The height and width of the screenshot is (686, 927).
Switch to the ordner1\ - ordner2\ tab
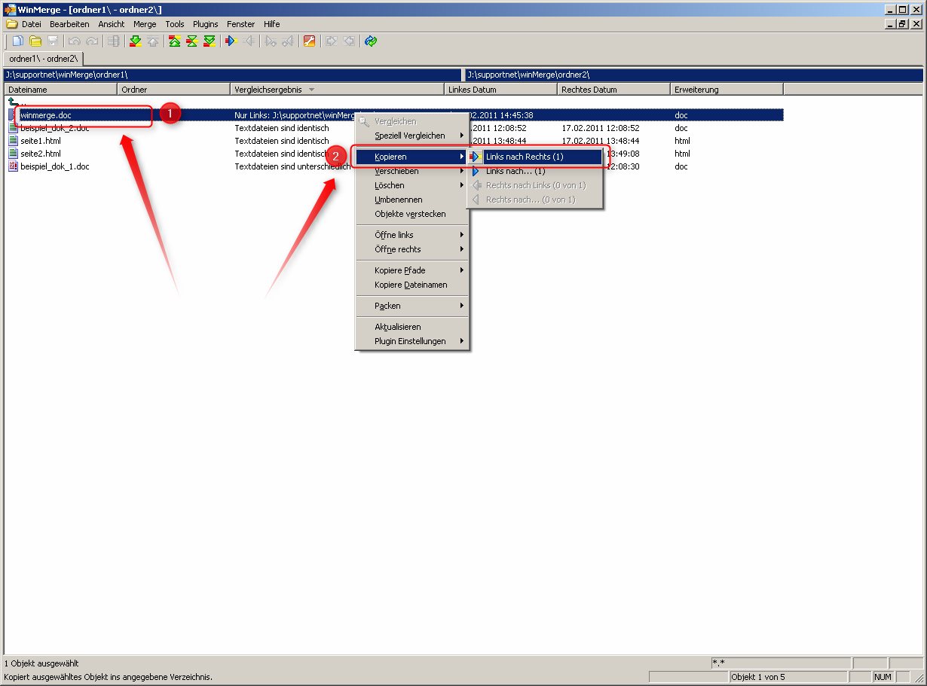tap(43, 58)
